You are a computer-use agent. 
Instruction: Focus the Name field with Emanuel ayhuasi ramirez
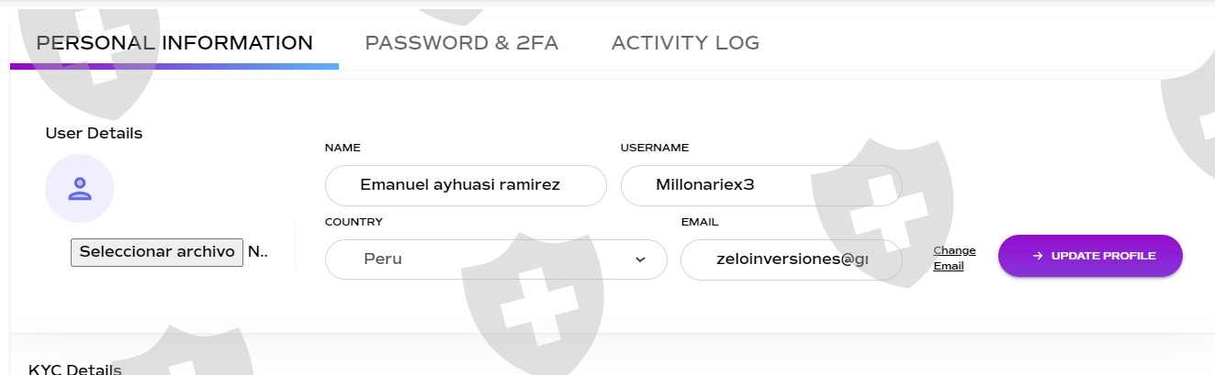[466, 185]
